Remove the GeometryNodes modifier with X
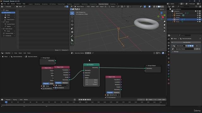Image resolution: width=202 pixels, height=113 pixels. tap(197, 46)
